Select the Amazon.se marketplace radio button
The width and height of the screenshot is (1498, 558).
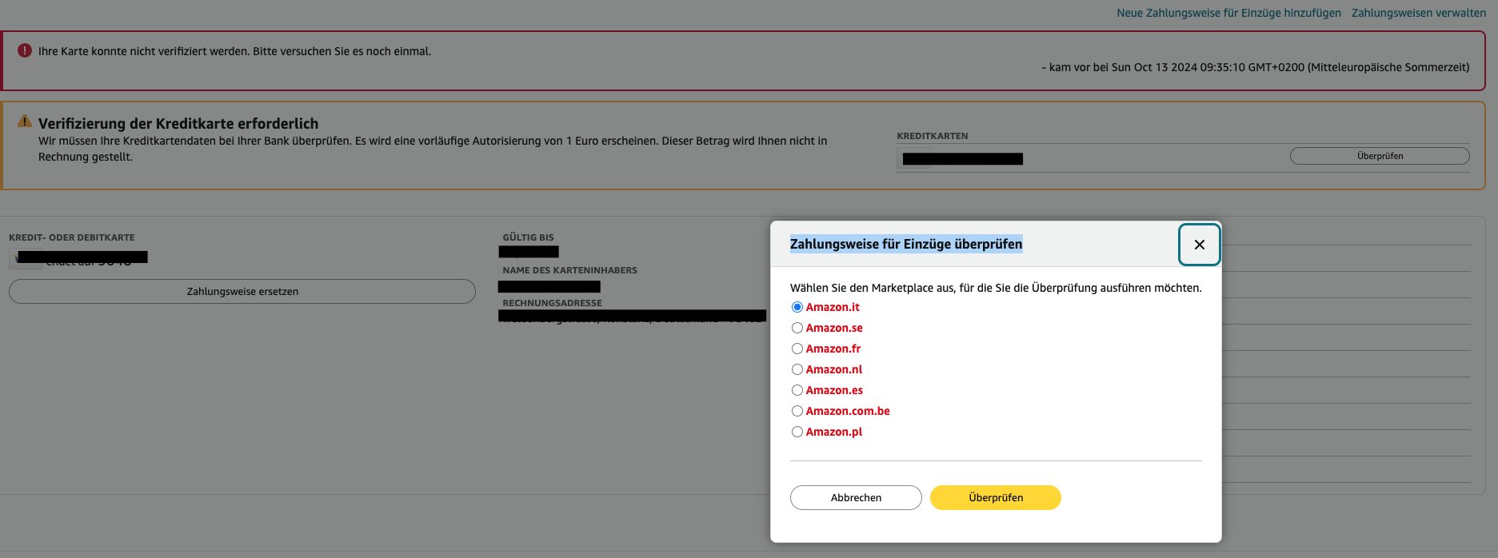coord(797,328)
